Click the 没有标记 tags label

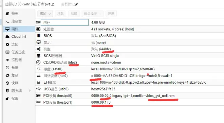[x=68, y=4]
